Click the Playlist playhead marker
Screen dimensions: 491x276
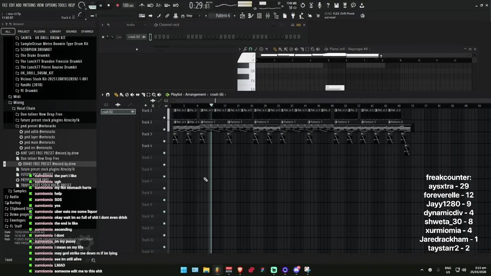211,105
